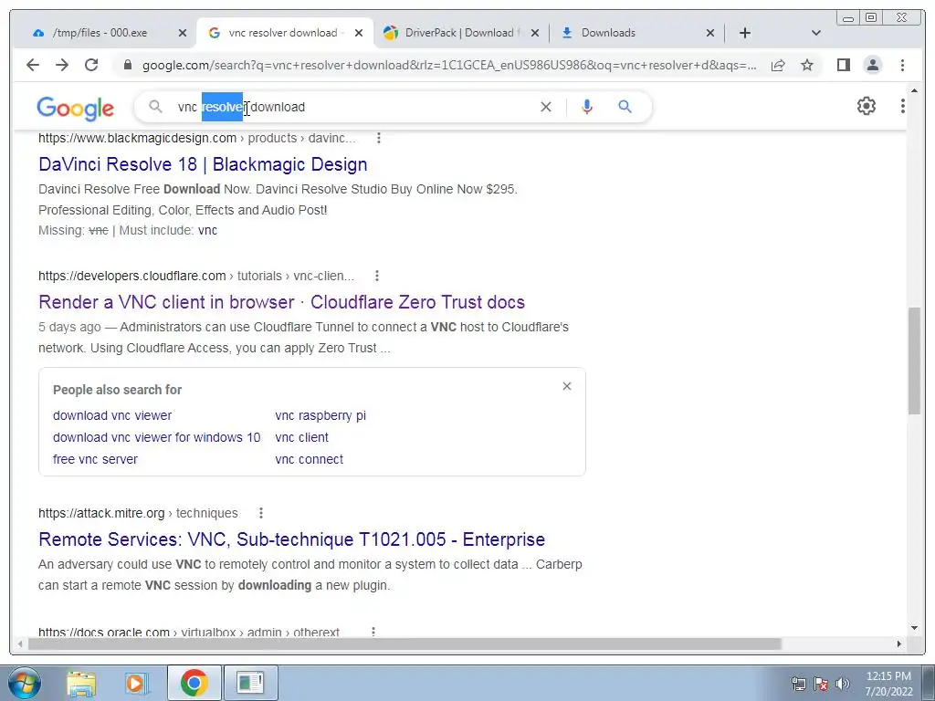The height and width of the screenshot is (701, 935).
Task: Select Chrome taskbar button
Action: (x=194, y=683)
